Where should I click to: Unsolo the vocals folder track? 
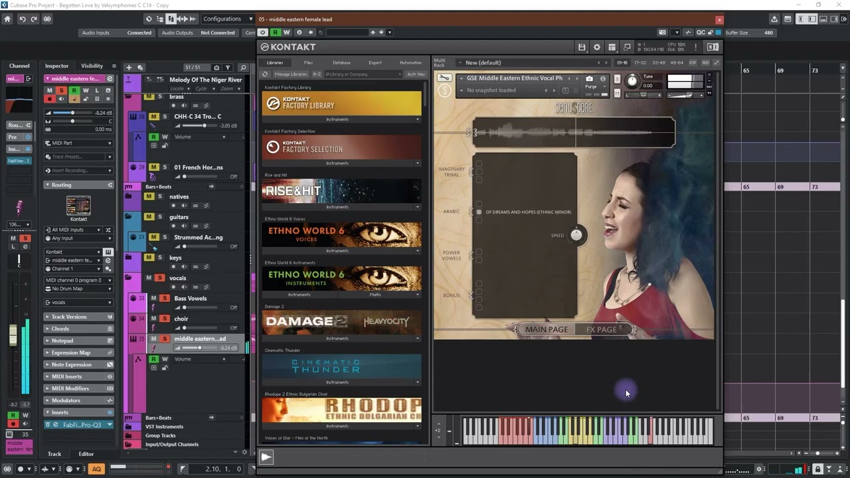pyautogui.click(x=160, y=278)
